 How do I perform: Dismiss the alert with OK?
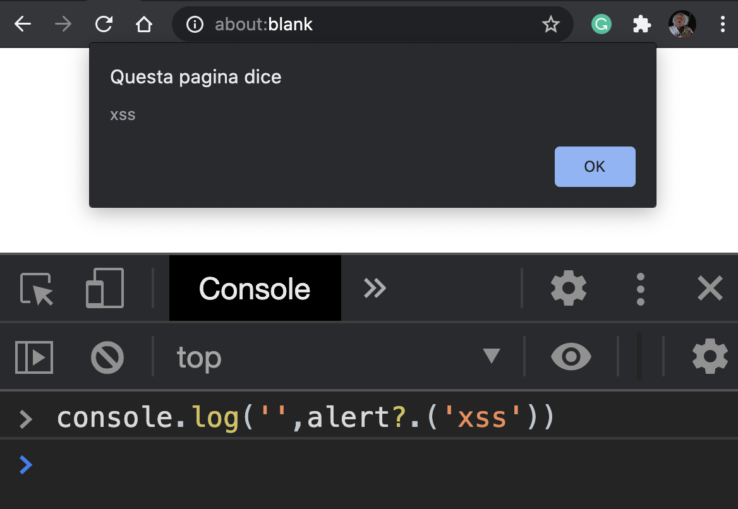pyautogui.click(x=594, y=166)
